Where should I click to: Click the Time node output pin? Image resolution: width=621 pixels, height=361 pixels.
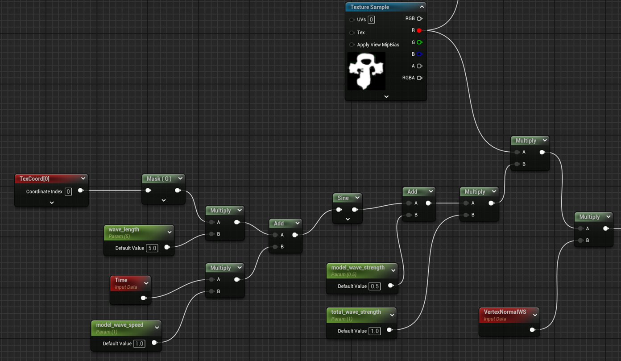144,298
